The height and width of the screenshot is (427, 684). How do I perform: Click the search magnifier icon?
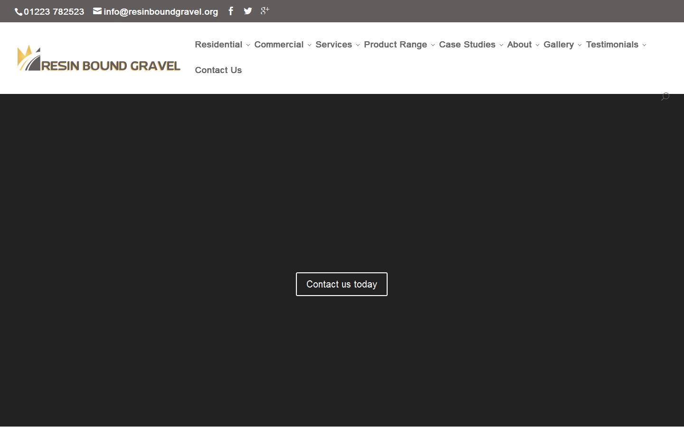[x=665, y=96]
